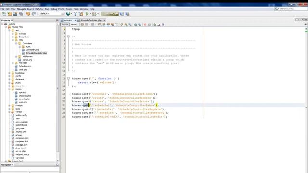Screen dimensions: 308x173
Task: Click the first garbage-collect cylinder icon
Action: [x=122, y=14]
